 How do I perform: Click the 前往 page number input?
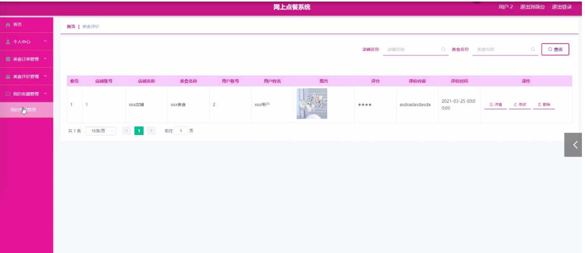click(181, 131)
